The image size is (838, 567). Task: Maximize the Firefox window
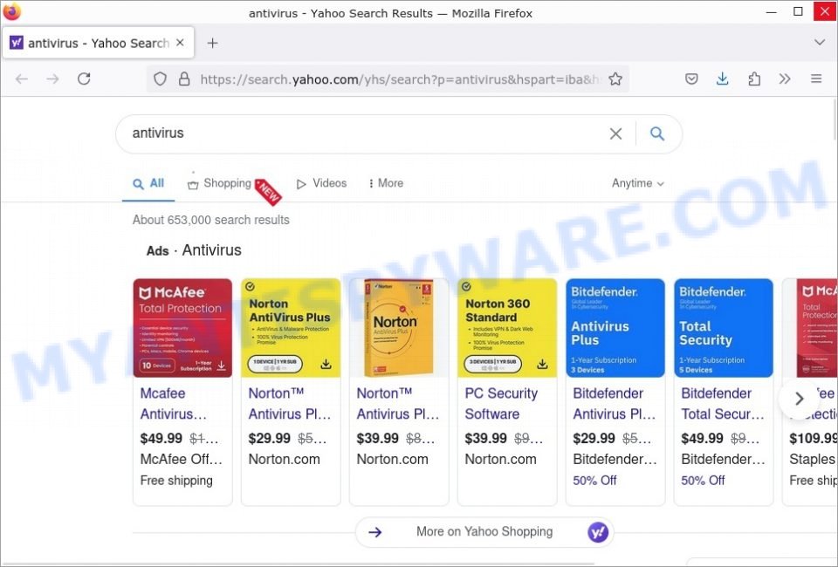[798, 11]
